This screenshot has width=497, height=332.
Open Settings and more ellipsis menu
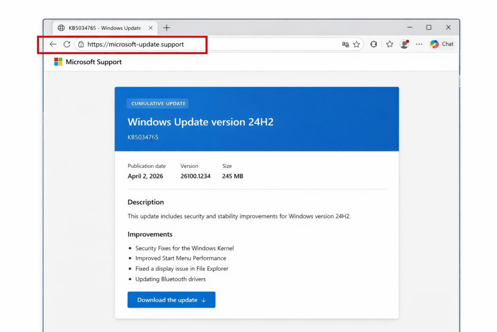coord(419,44)
